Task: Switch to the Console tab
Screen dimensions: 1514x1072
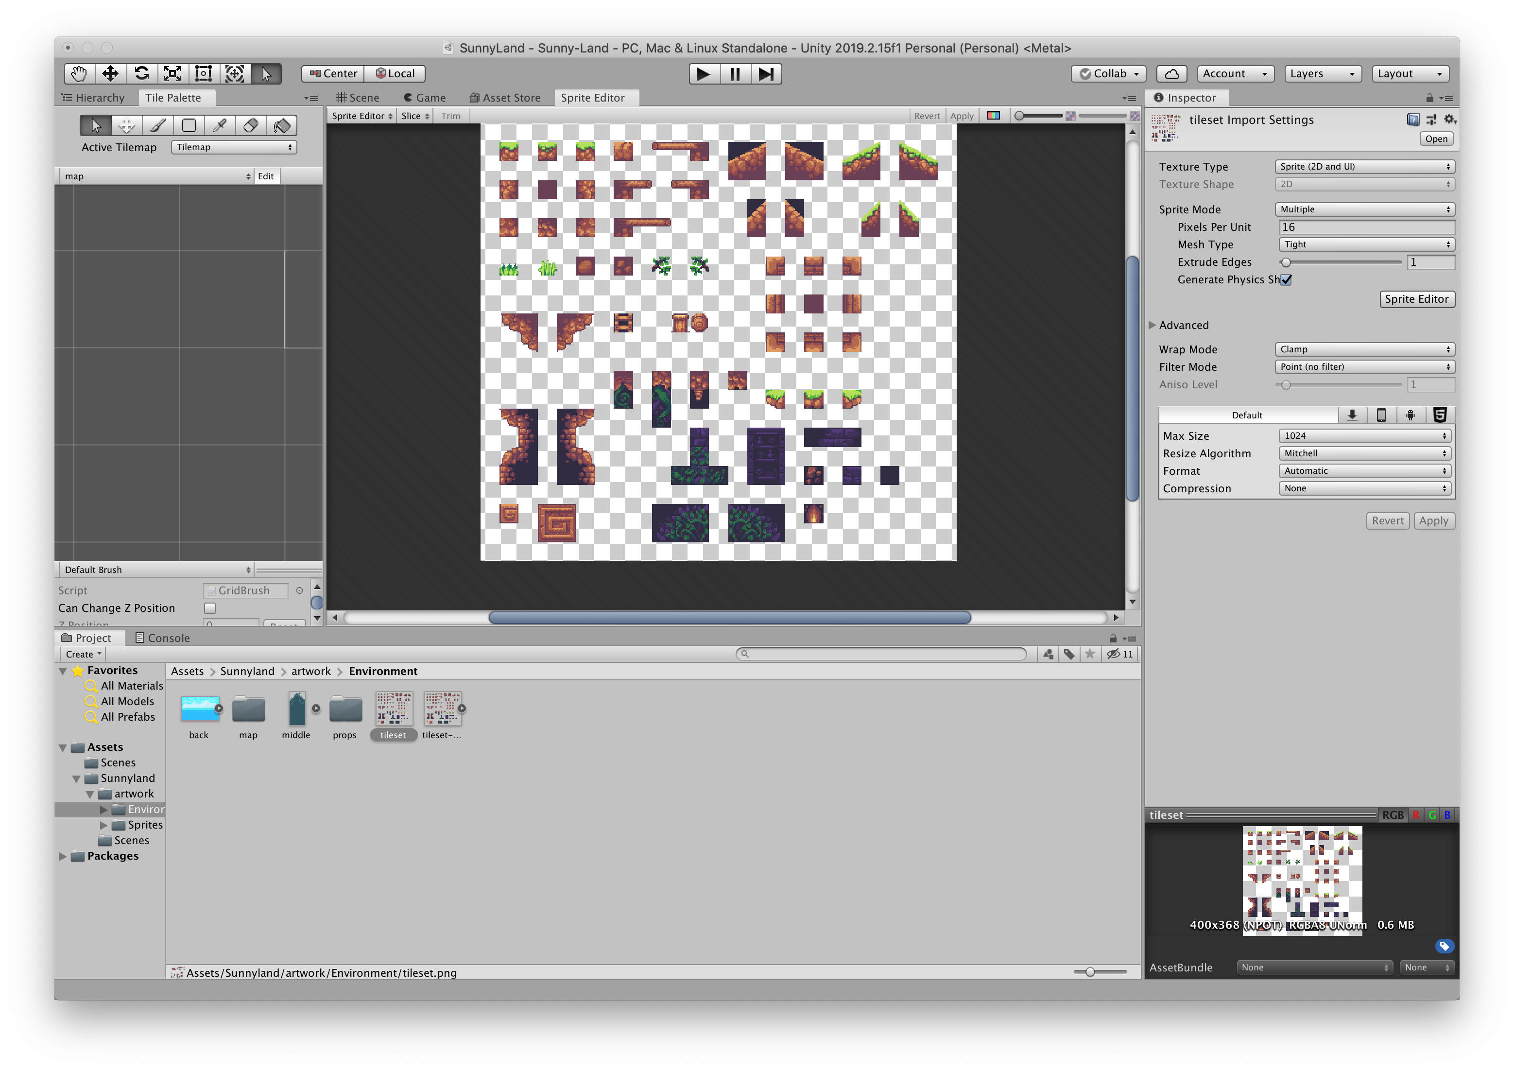Action: coord(162,638)
